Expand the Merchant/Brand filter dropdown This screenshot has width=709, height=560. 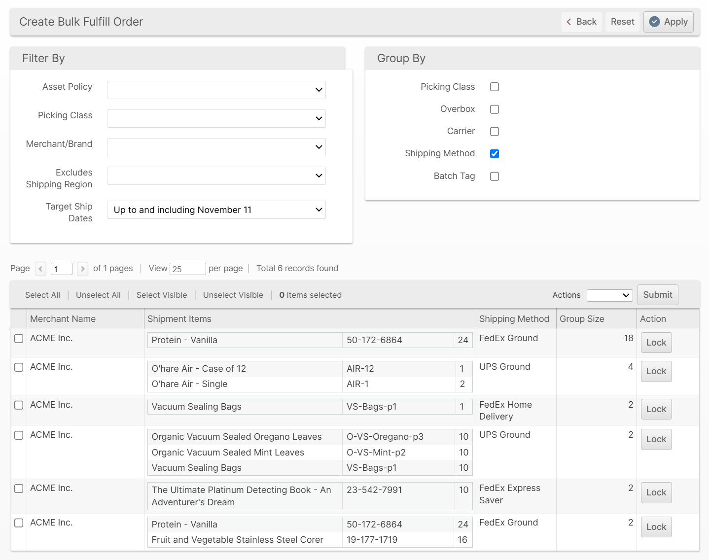point(216,147)
